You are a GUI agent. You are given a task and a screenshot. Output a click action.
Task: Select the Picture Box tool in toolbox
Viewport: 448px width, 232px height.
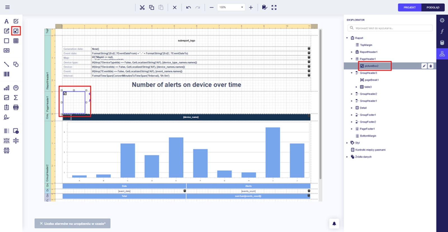16,31
